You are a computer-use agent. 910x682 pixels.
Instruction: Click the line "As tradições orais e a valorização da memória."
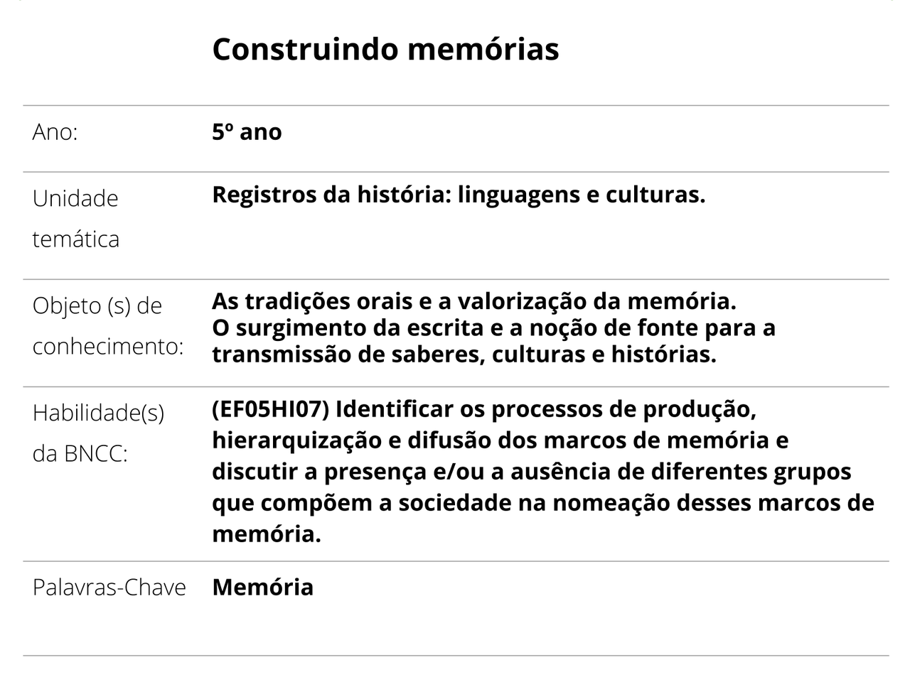pos(473,301)
